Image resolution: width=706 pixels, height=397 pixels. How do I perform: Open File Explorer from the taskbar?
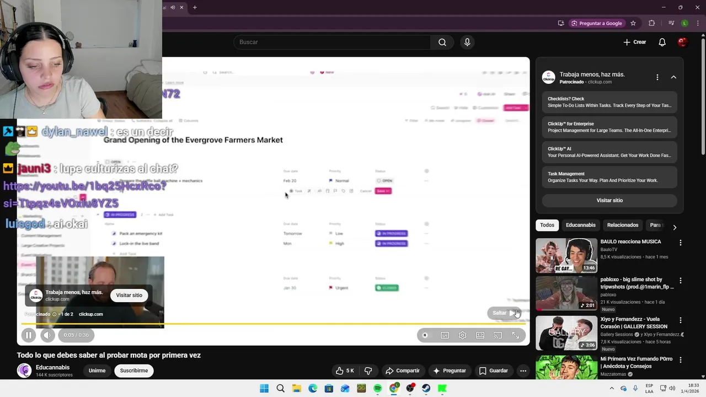tap(297, 388)
